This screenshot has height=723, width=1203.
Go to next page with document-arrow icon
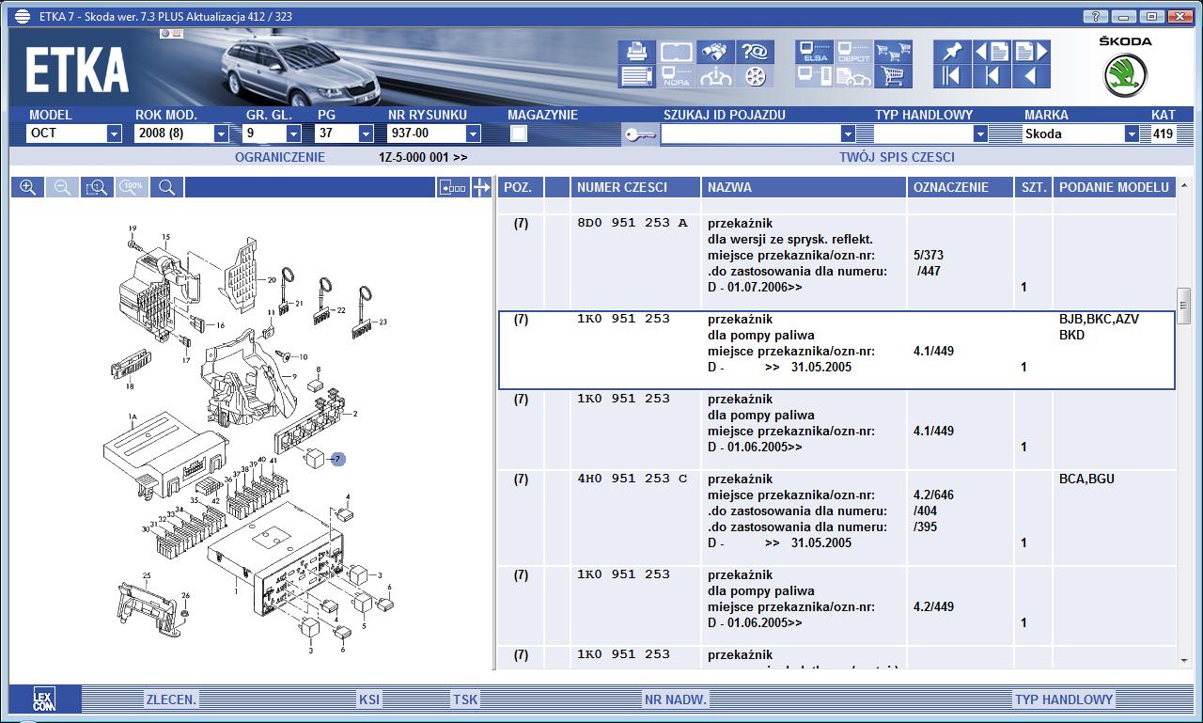(x=1031, y=52)
